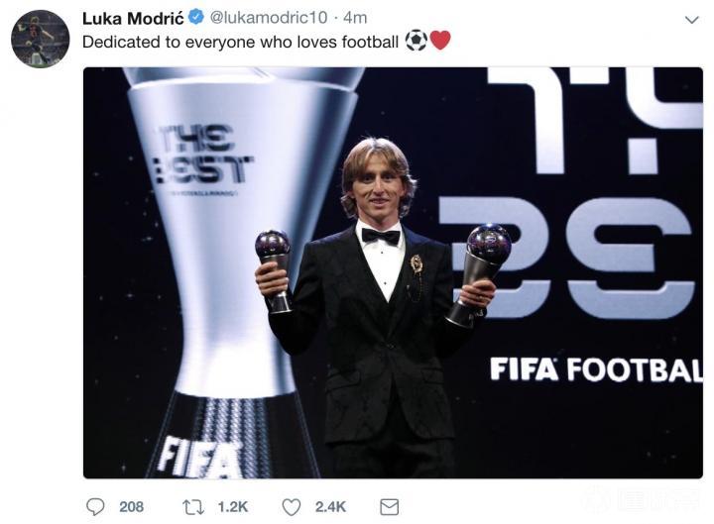Click the tweet text about loving football
This screenshot has height=524, width=714.
click(240, 42)
